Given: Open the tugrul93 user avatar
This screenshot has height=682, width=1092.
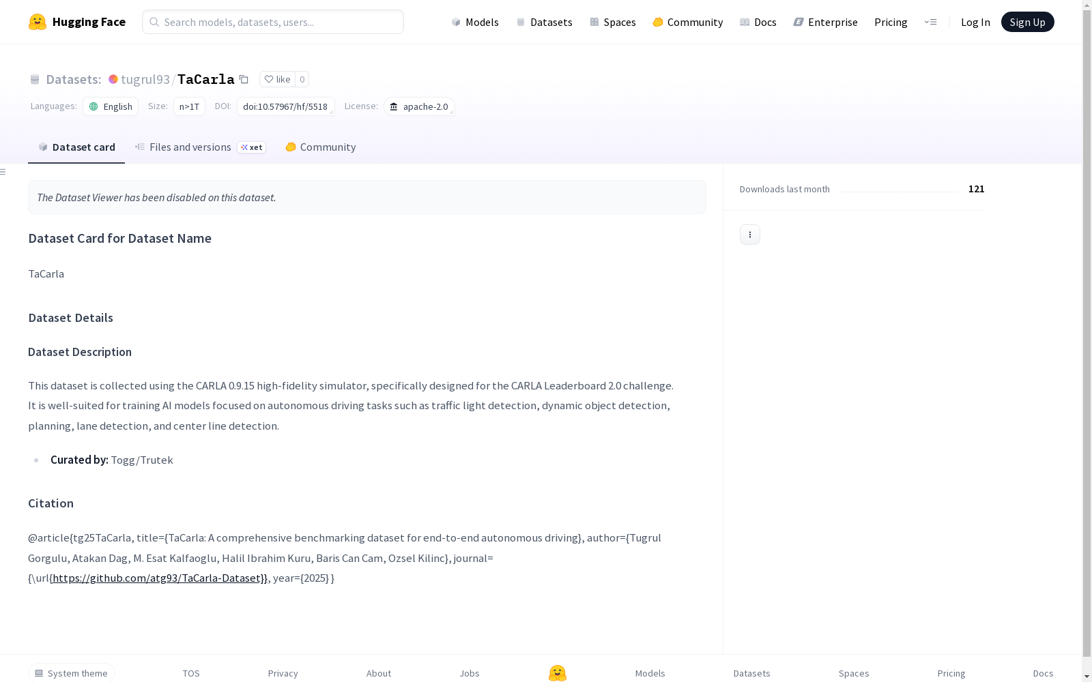Looking at the screenshot, I should pos(113,79).
